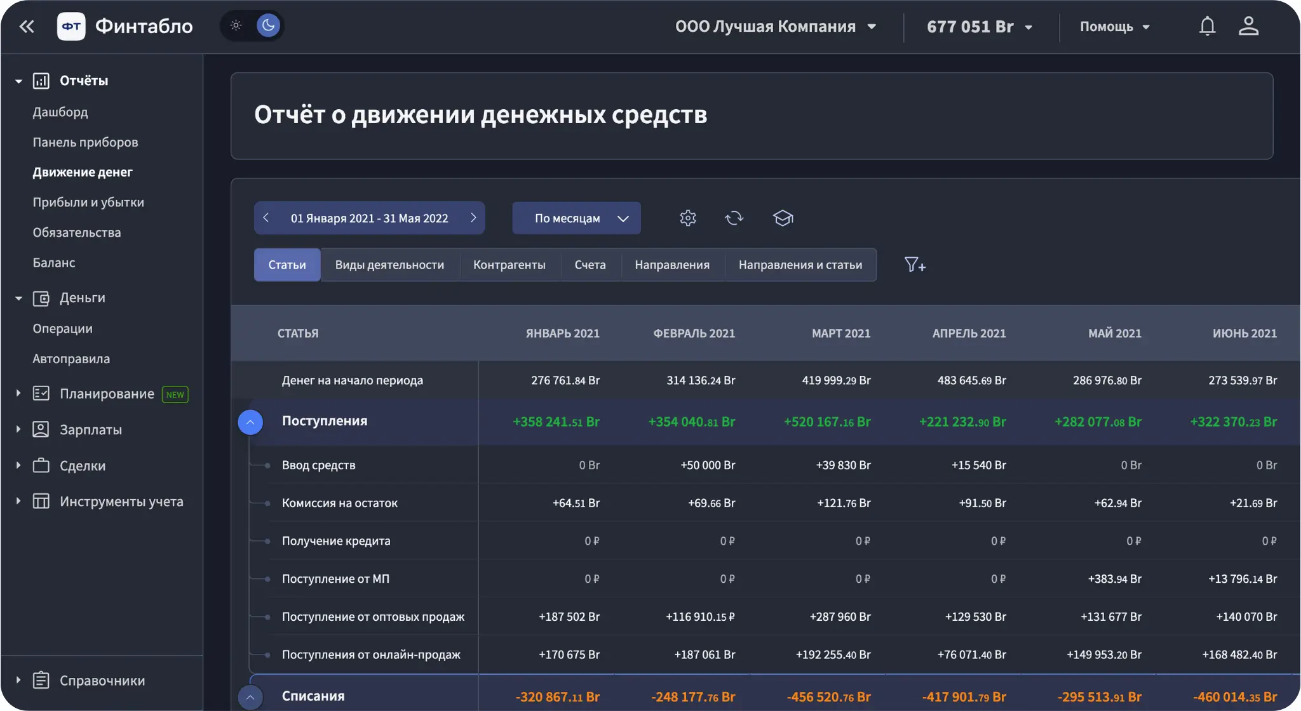
Task: Click the Деньги wallet icon
Action: 41,298
